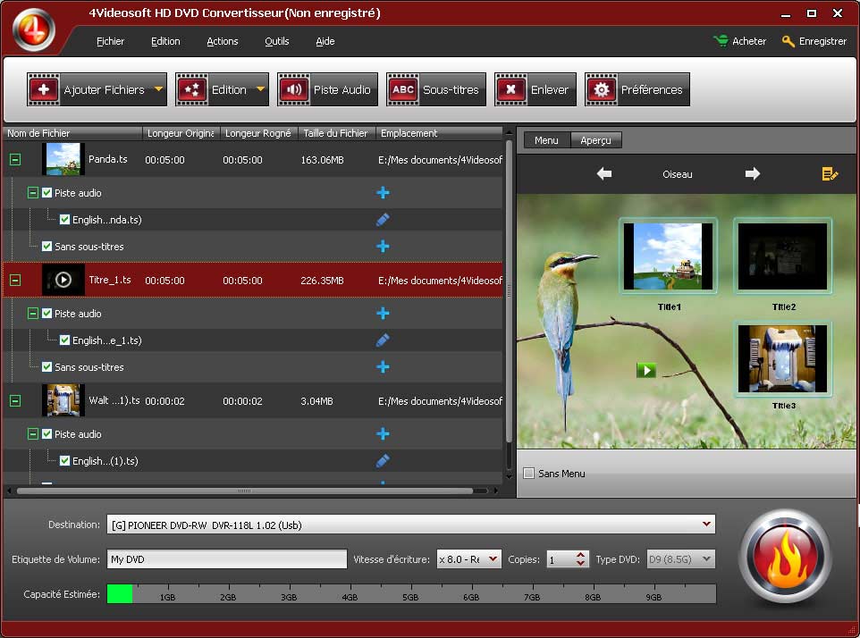Viewport: 860px width, 638px height.
Task: Switch to the Aperçu tab
Action: click(x=595, y=140)
